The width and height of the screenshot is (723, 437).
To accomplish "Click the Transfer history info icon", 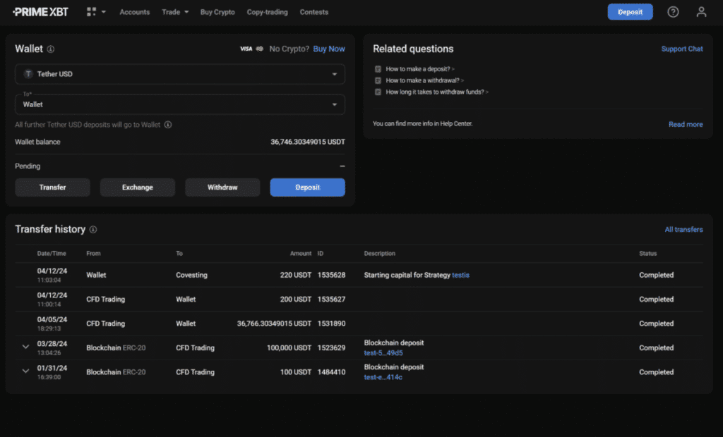I will click(93, 230).
